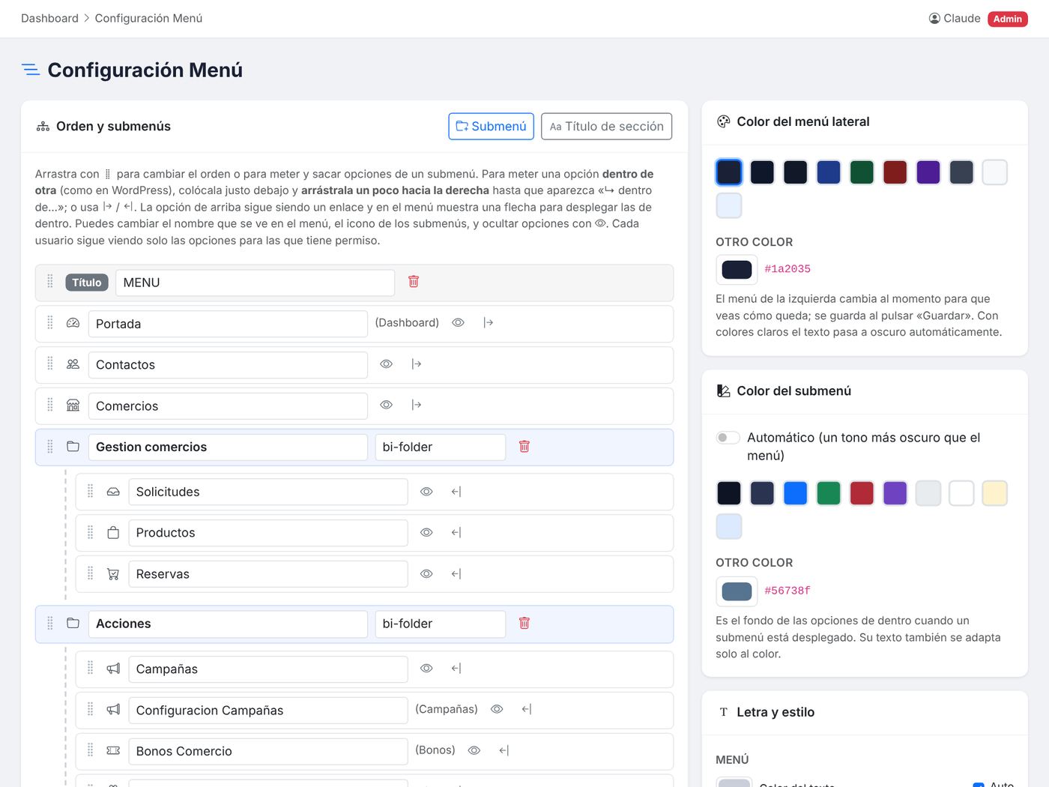Grab the drag handle of Acciones
1049x787 pixels.
(50, 624)
